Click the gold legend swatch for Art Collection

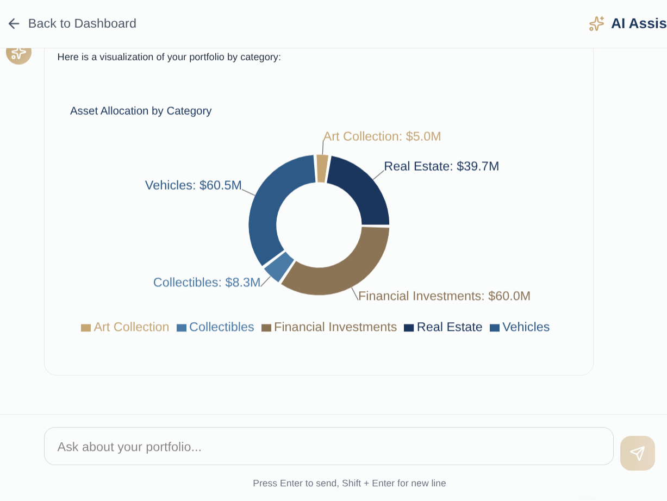coord(86,327)
